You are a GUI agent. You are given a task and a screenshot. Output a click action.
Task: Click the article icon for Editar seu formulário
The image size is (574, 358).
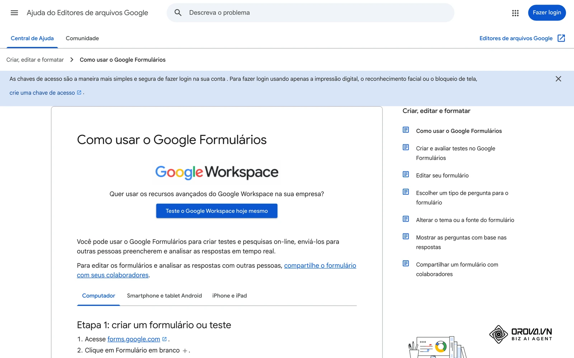point(406,174)
